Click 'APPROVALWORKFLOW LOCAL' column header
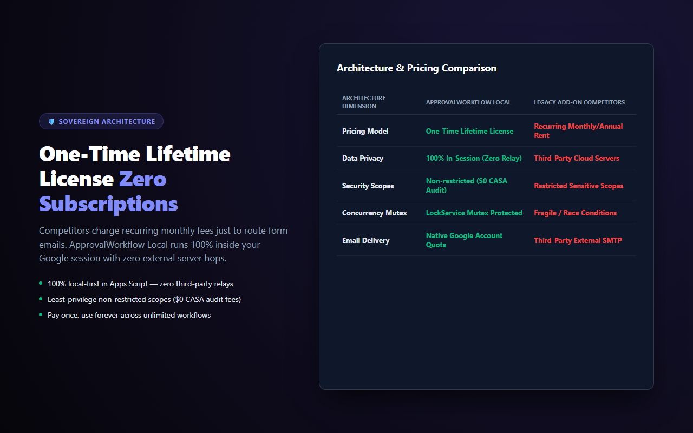Viewport: 693px width, 433px height. [468, 102]
